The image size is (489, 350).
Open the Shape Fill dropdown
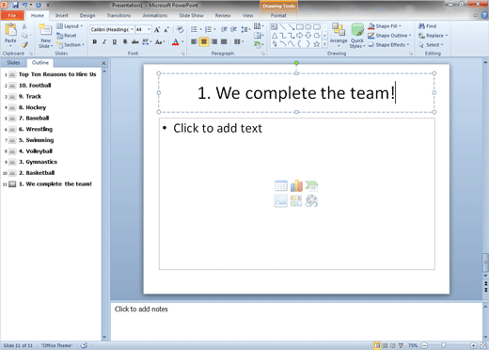(x=385, y=26)
